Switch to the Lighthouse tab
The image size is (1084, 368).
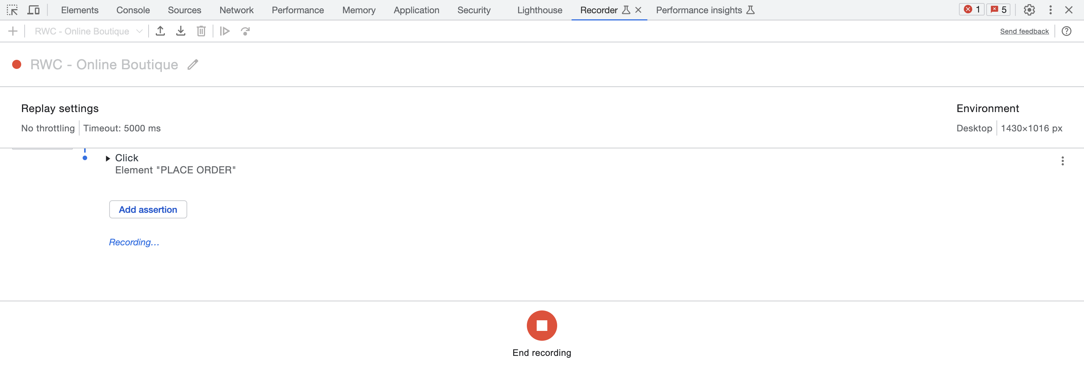click(x=539, y=10)
